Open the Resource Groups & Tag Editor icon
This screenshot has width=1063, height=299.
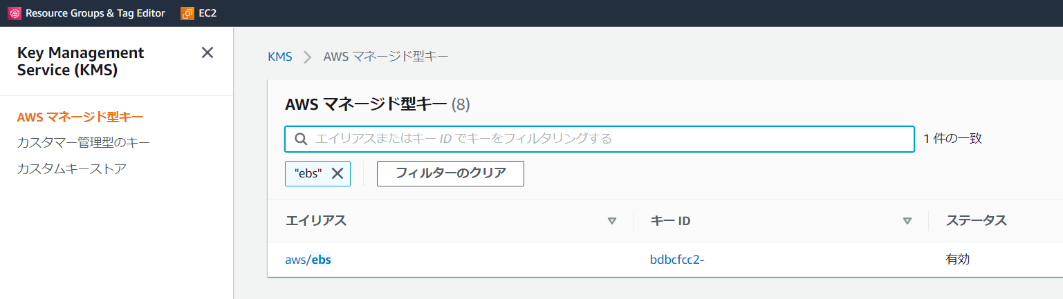(x=15, y=13)
